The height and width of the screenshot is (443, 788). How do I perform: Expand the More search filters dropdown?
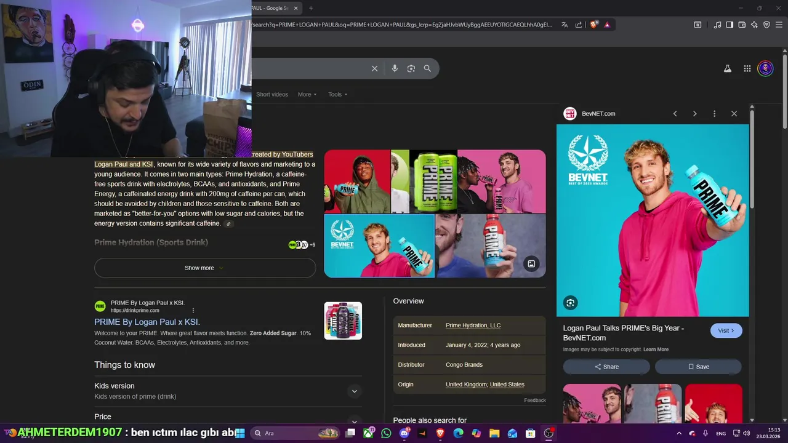pos(307,95)
